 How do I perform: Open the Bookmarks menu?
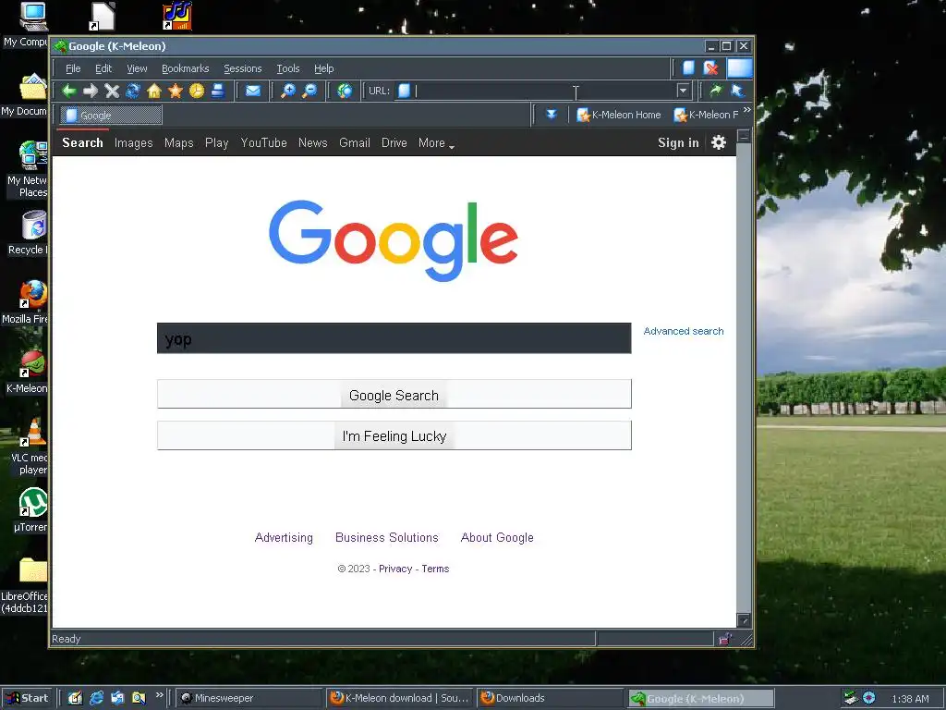185,68
